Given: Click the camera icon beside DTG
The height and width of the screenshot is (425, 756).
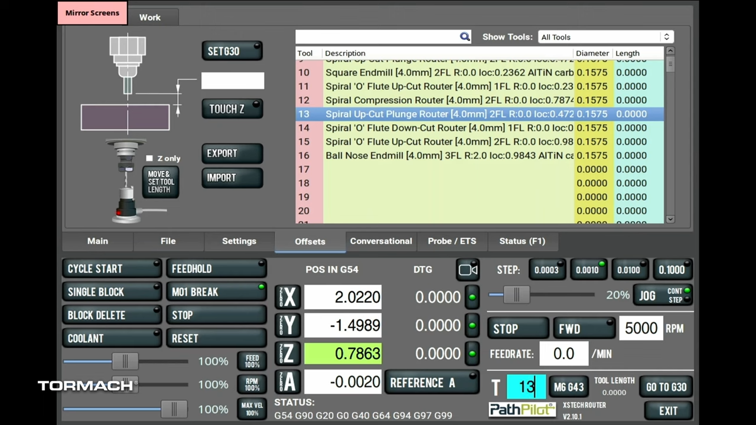Looking at the screenshot, I should pos(467,269).
